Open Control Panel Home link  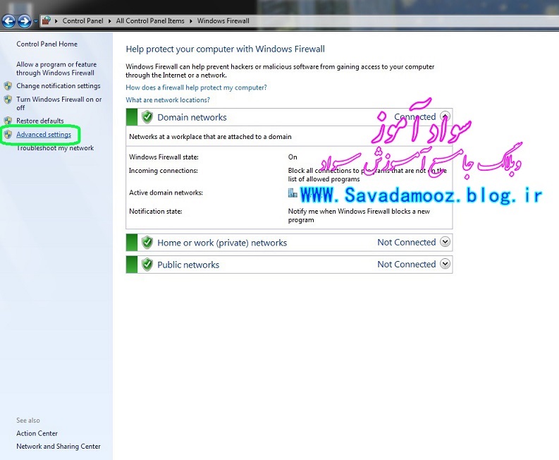point(47,44)
